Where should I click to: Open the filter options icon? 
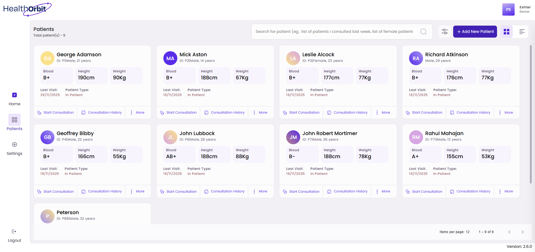445,31
